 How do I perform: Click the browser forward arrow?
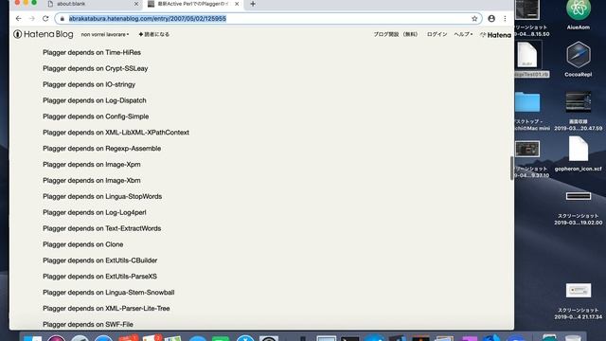coord(31,19)
